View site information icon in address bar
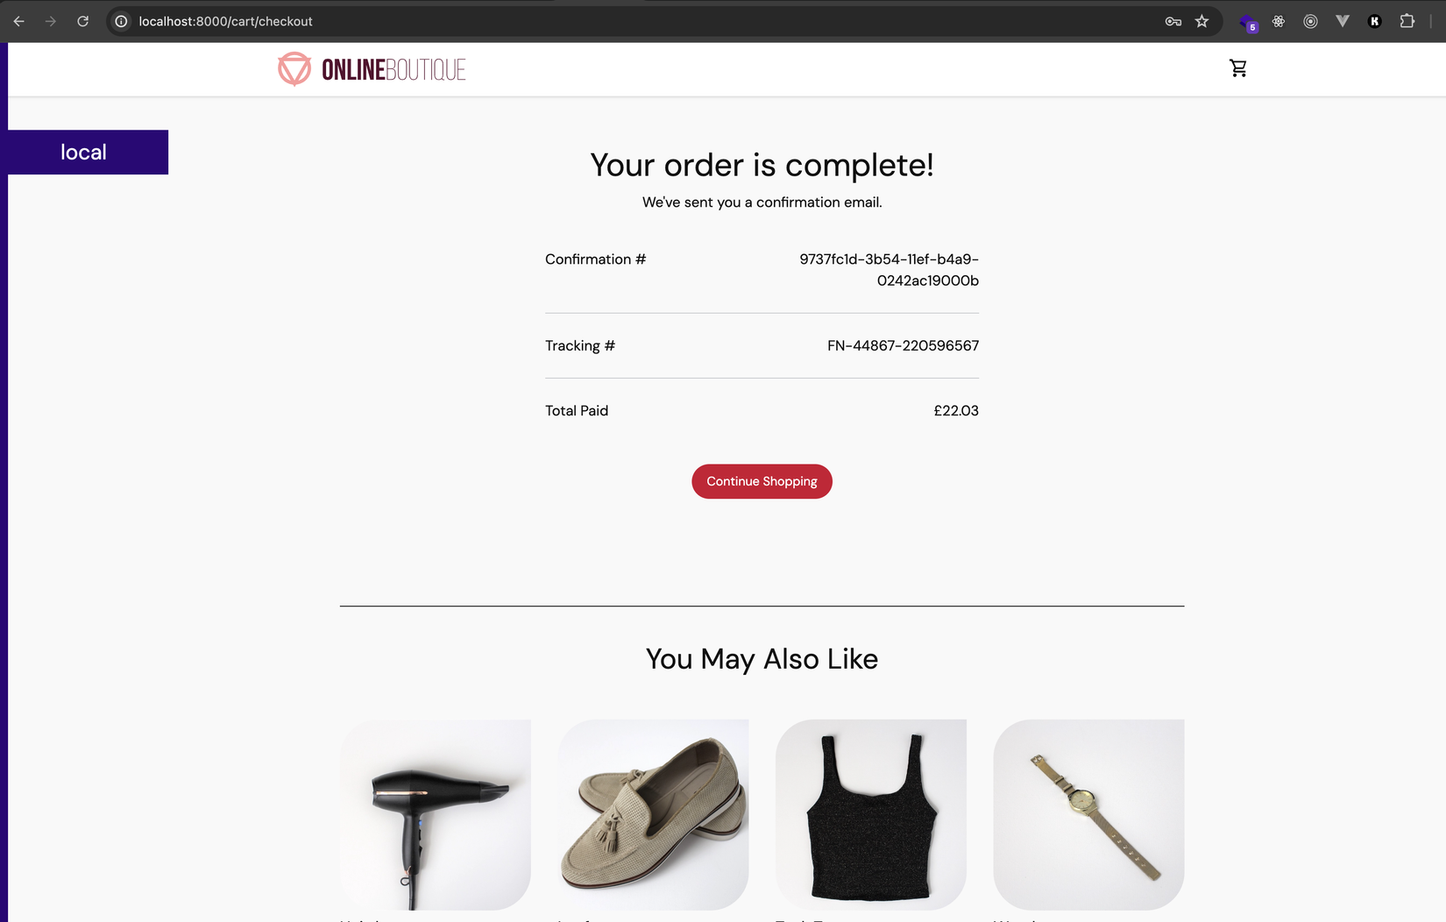1446x922 pixels. pos(122,21)
